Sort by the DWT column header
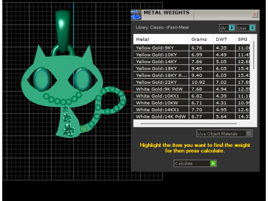The width and height of the screenshot is (268, 201). coord(224,39)
